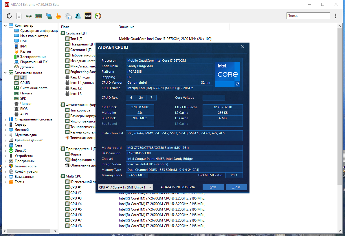Image resolution: width=345 pixels, height=236 pixels.
Task: Expand the Сервер tree node
Action: 5,125
